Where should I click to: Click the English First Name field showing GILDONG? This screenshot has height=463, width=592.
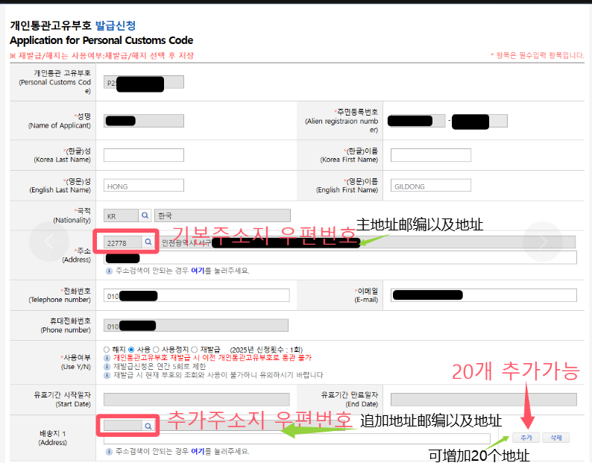pos(430,186)
